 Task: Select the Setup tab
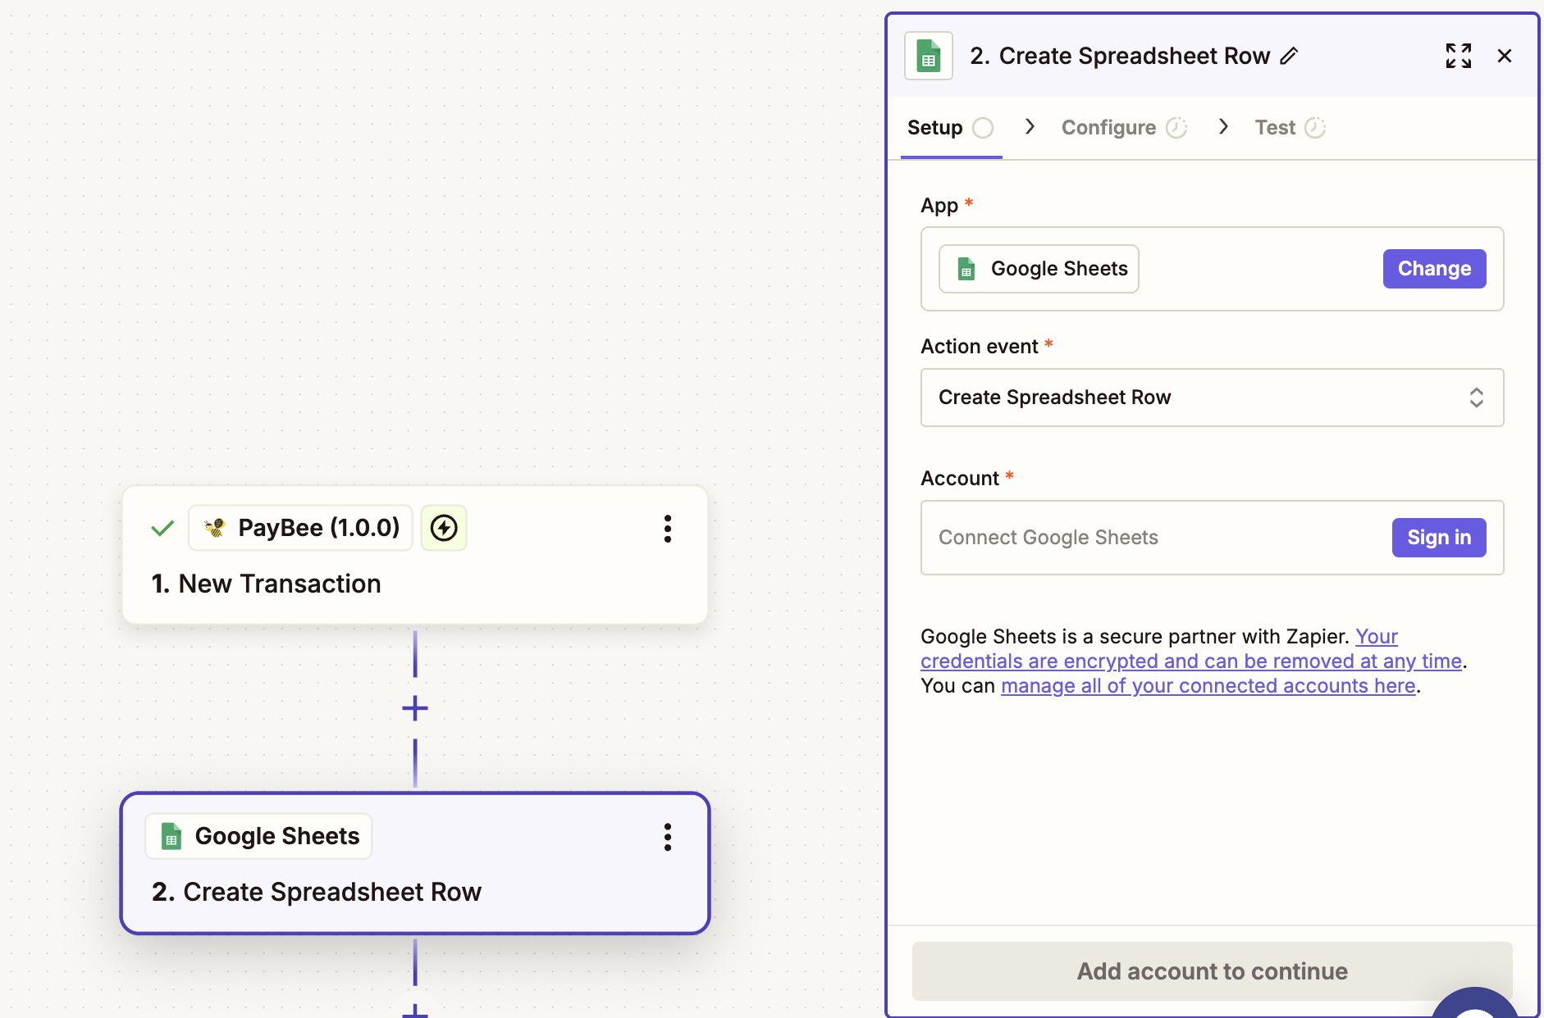coord(935,128)
